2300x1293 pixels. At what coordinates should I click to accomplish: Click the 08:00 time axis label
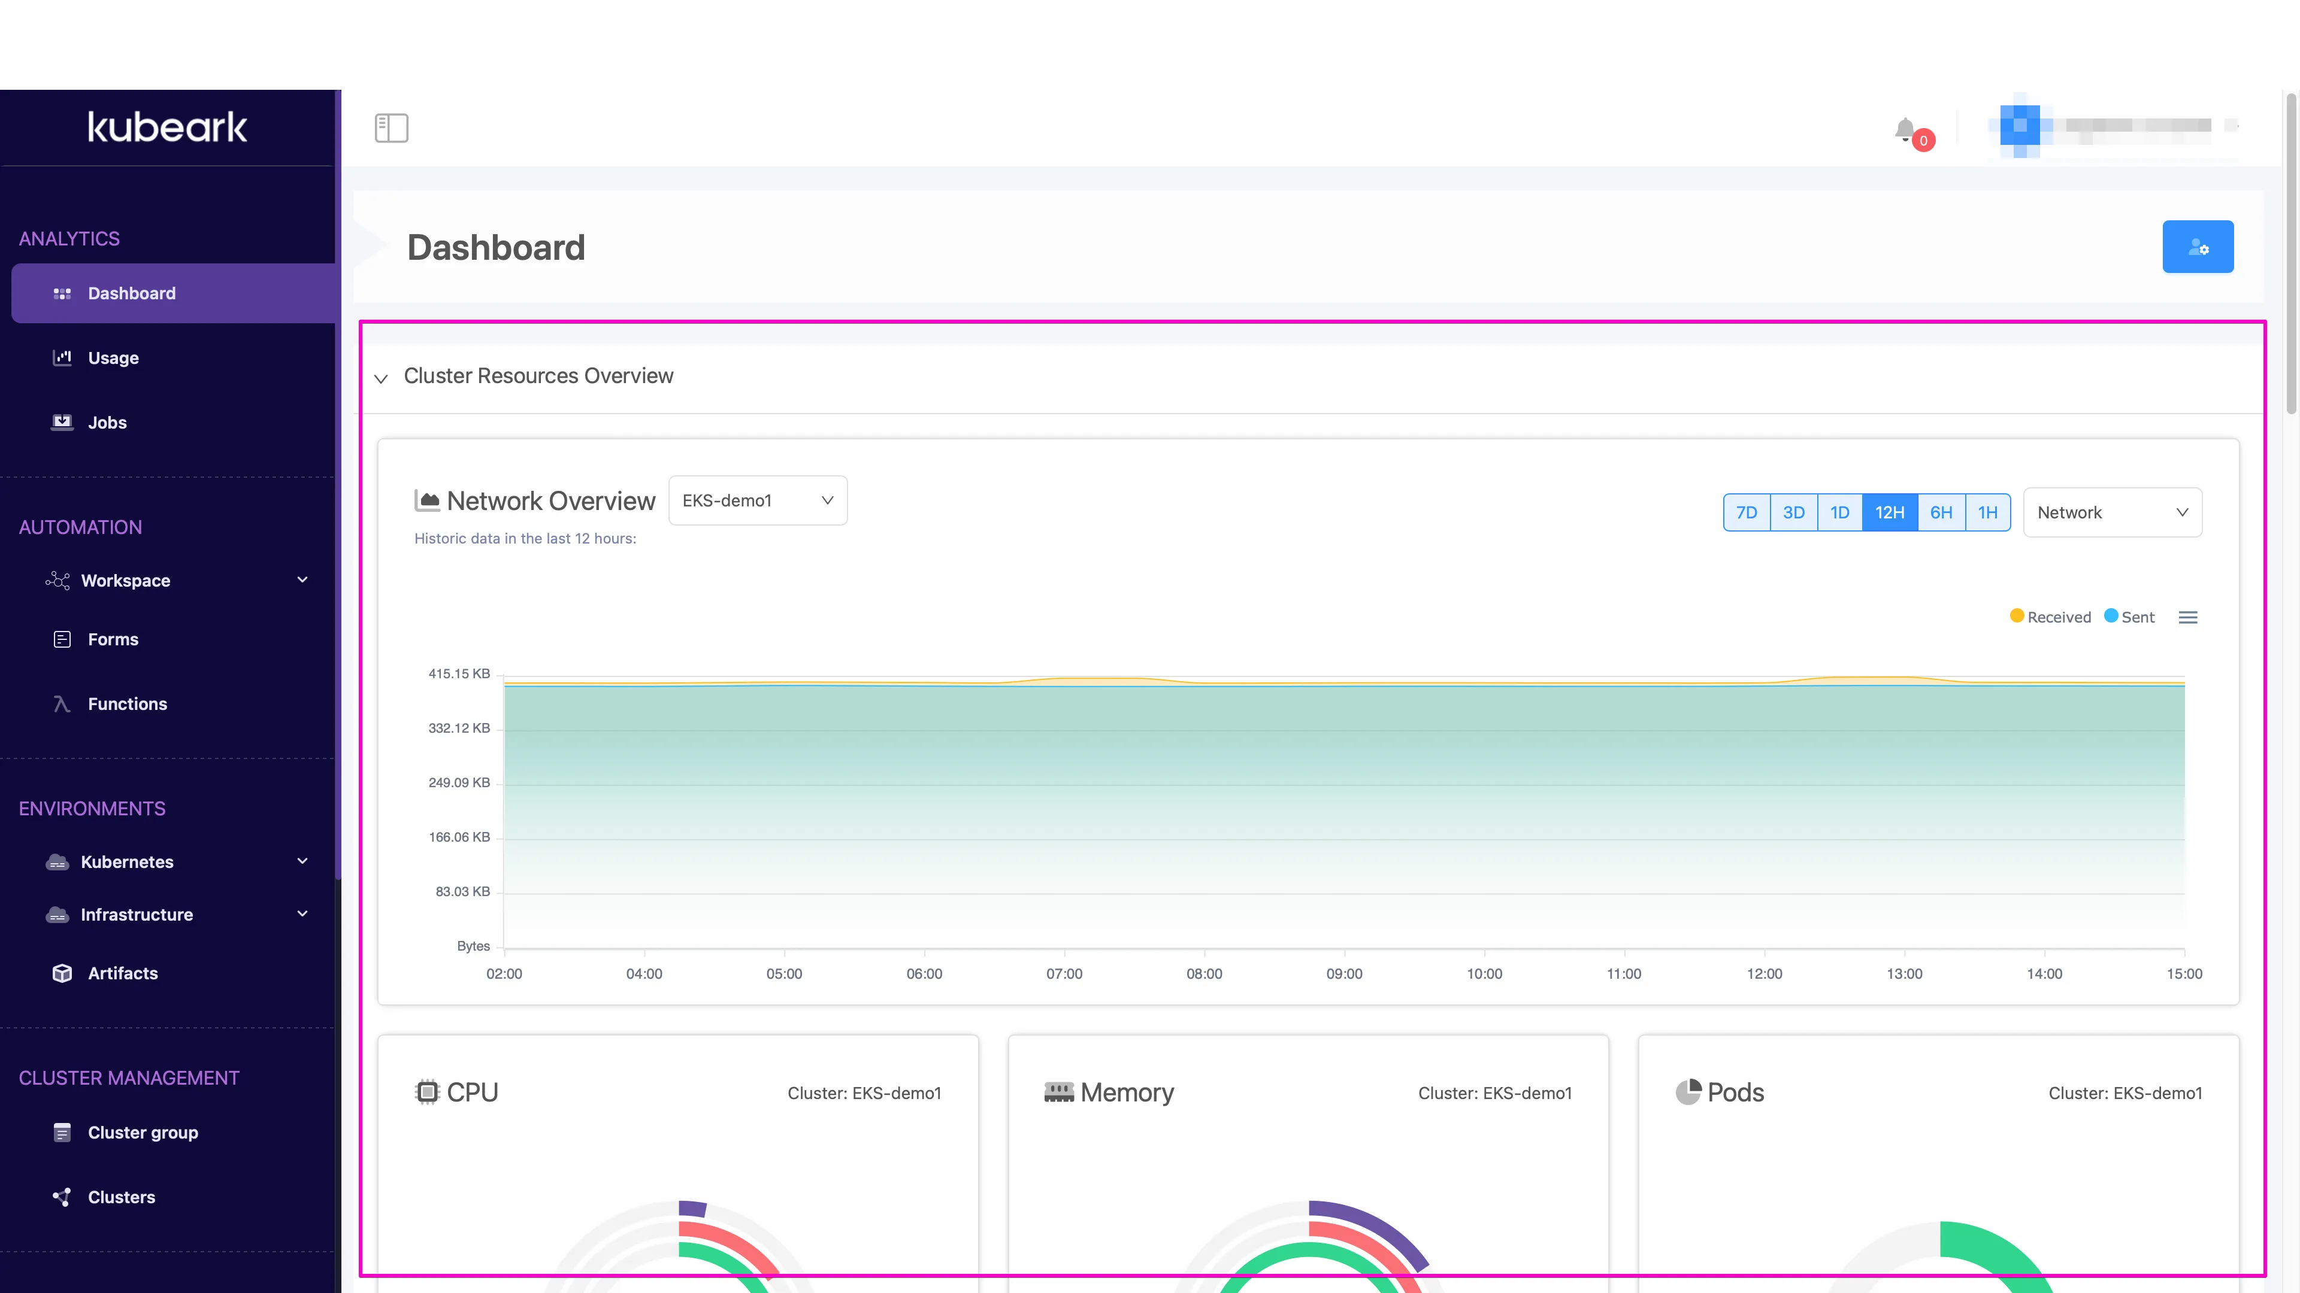1205,973
